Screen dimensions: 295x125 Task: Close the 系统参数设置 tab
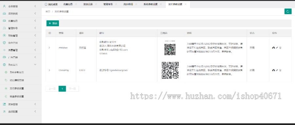point(161,4)
